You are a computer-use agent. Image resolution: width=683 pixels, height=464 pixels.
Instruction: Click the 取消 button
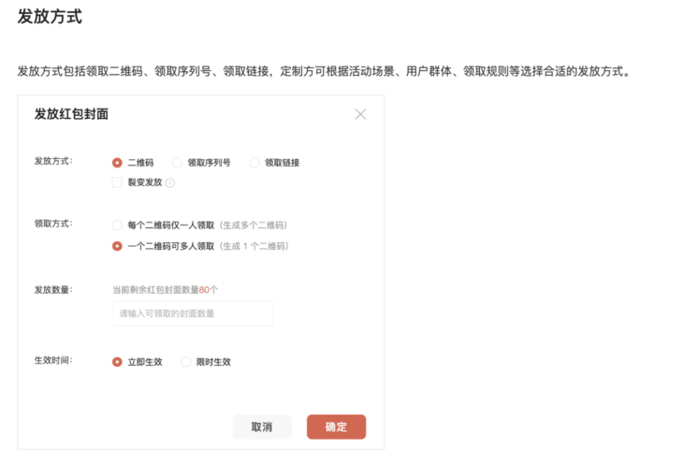(x=262, y=427)
